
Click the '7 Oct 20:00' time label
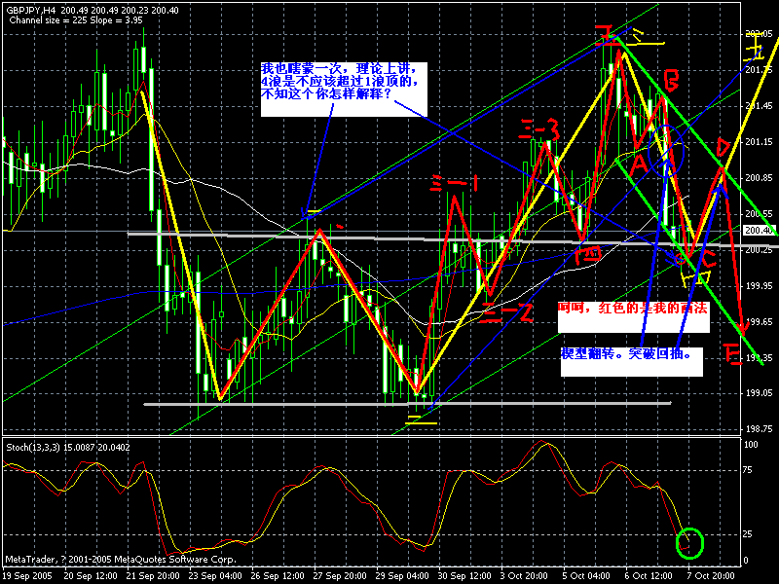pyautogui.click(x=711, y=576)
